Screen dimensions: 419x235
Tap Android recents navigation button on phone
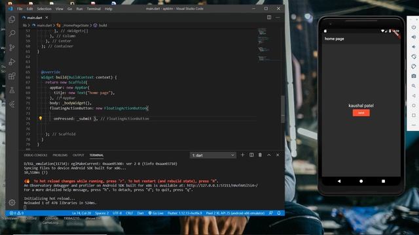[383, 181]
